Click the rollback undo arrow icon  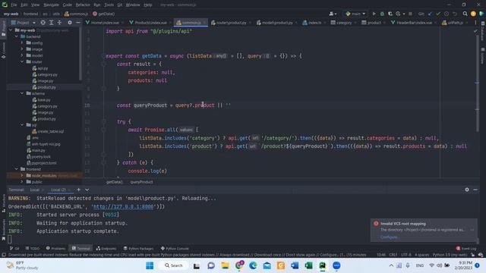coord(454,14)
